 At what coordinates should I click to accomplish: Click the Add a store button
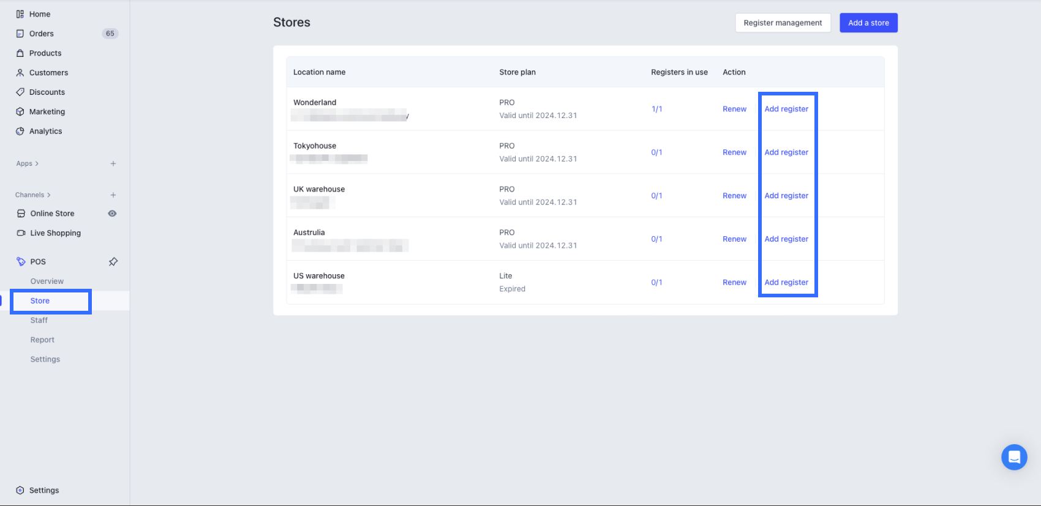[868, 23]
